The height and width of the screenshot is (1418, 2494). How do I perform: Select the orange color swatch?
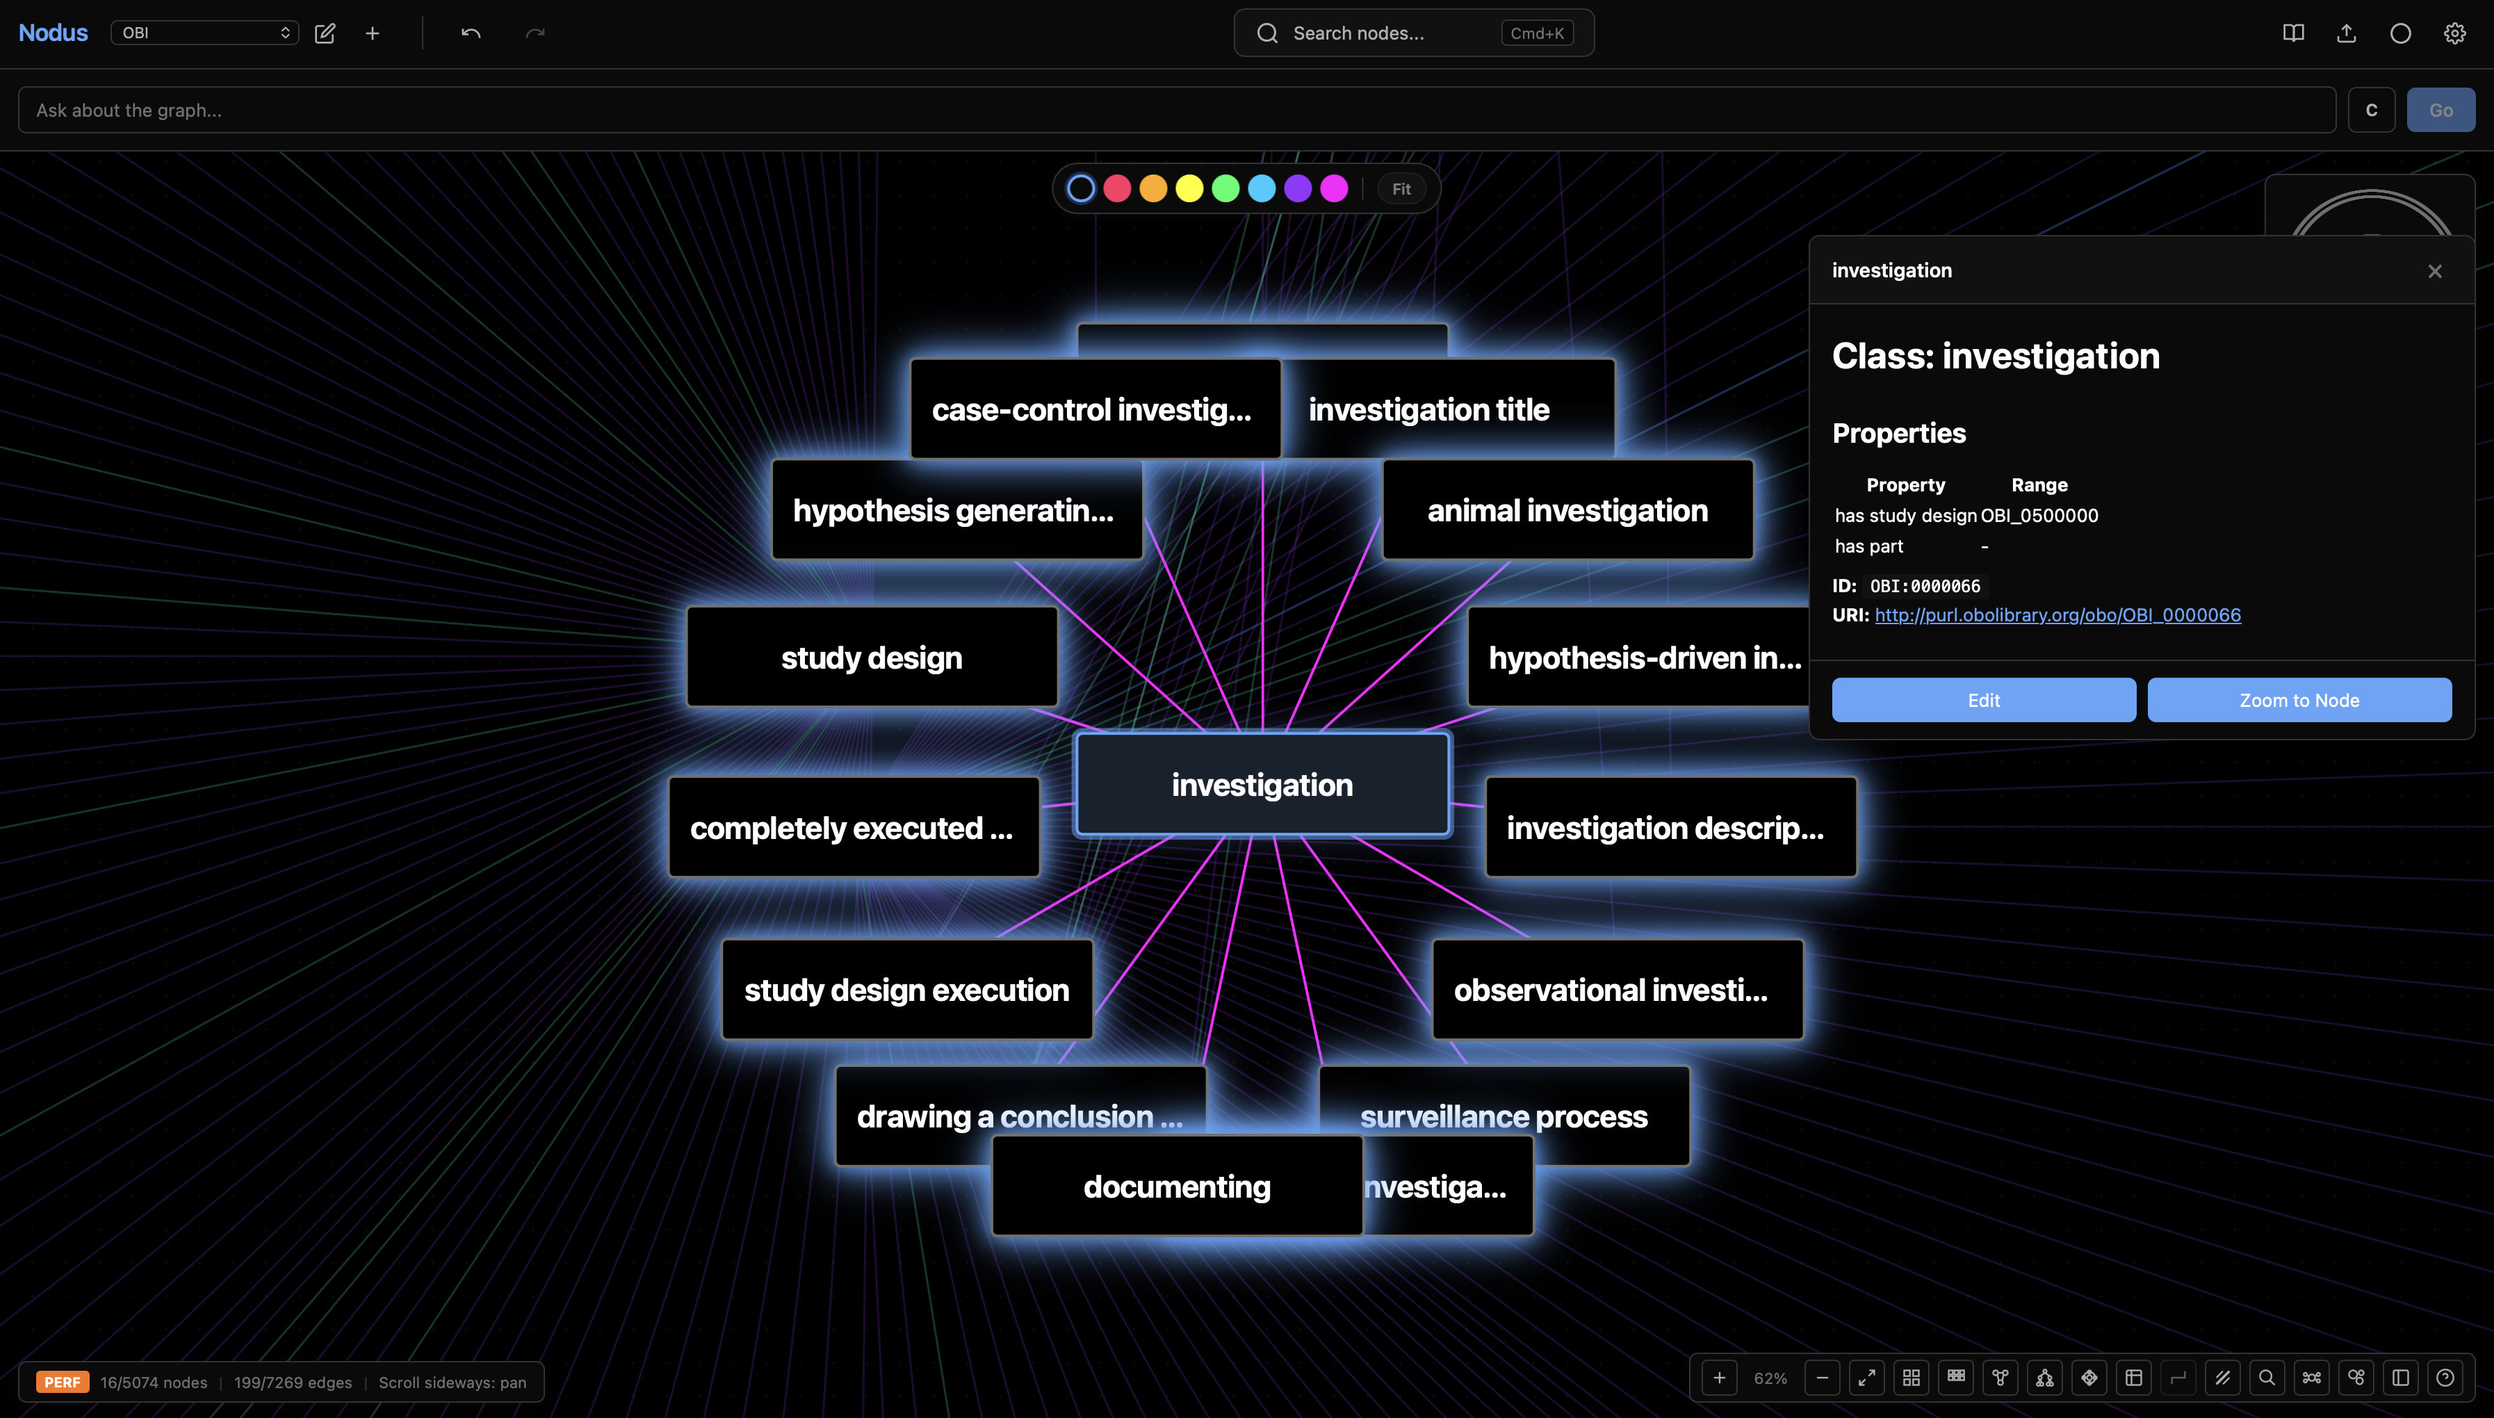[x=1153, y=189]
